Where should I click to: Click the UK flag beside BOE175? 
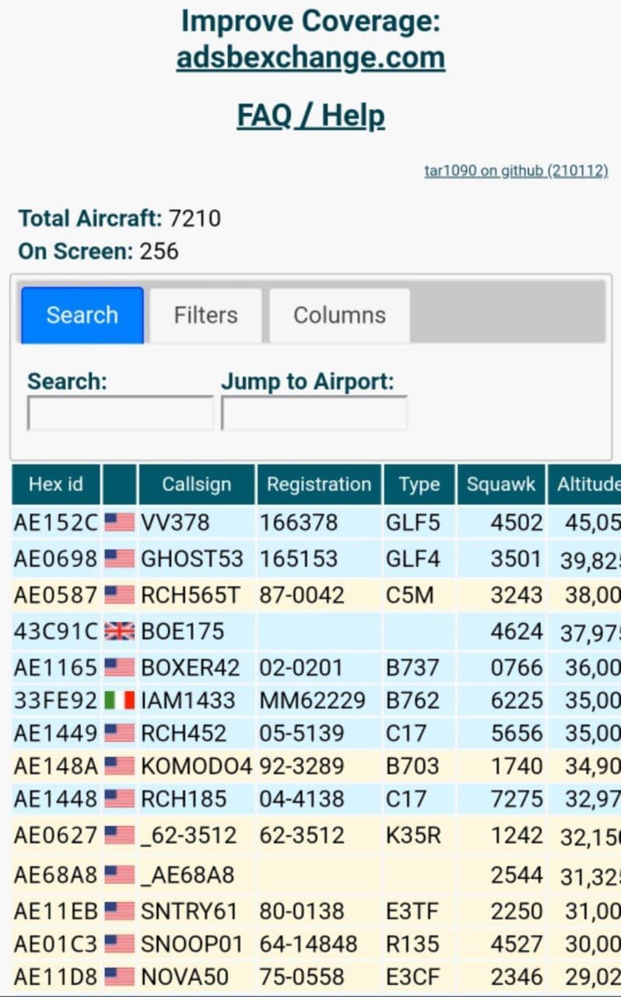119,631
